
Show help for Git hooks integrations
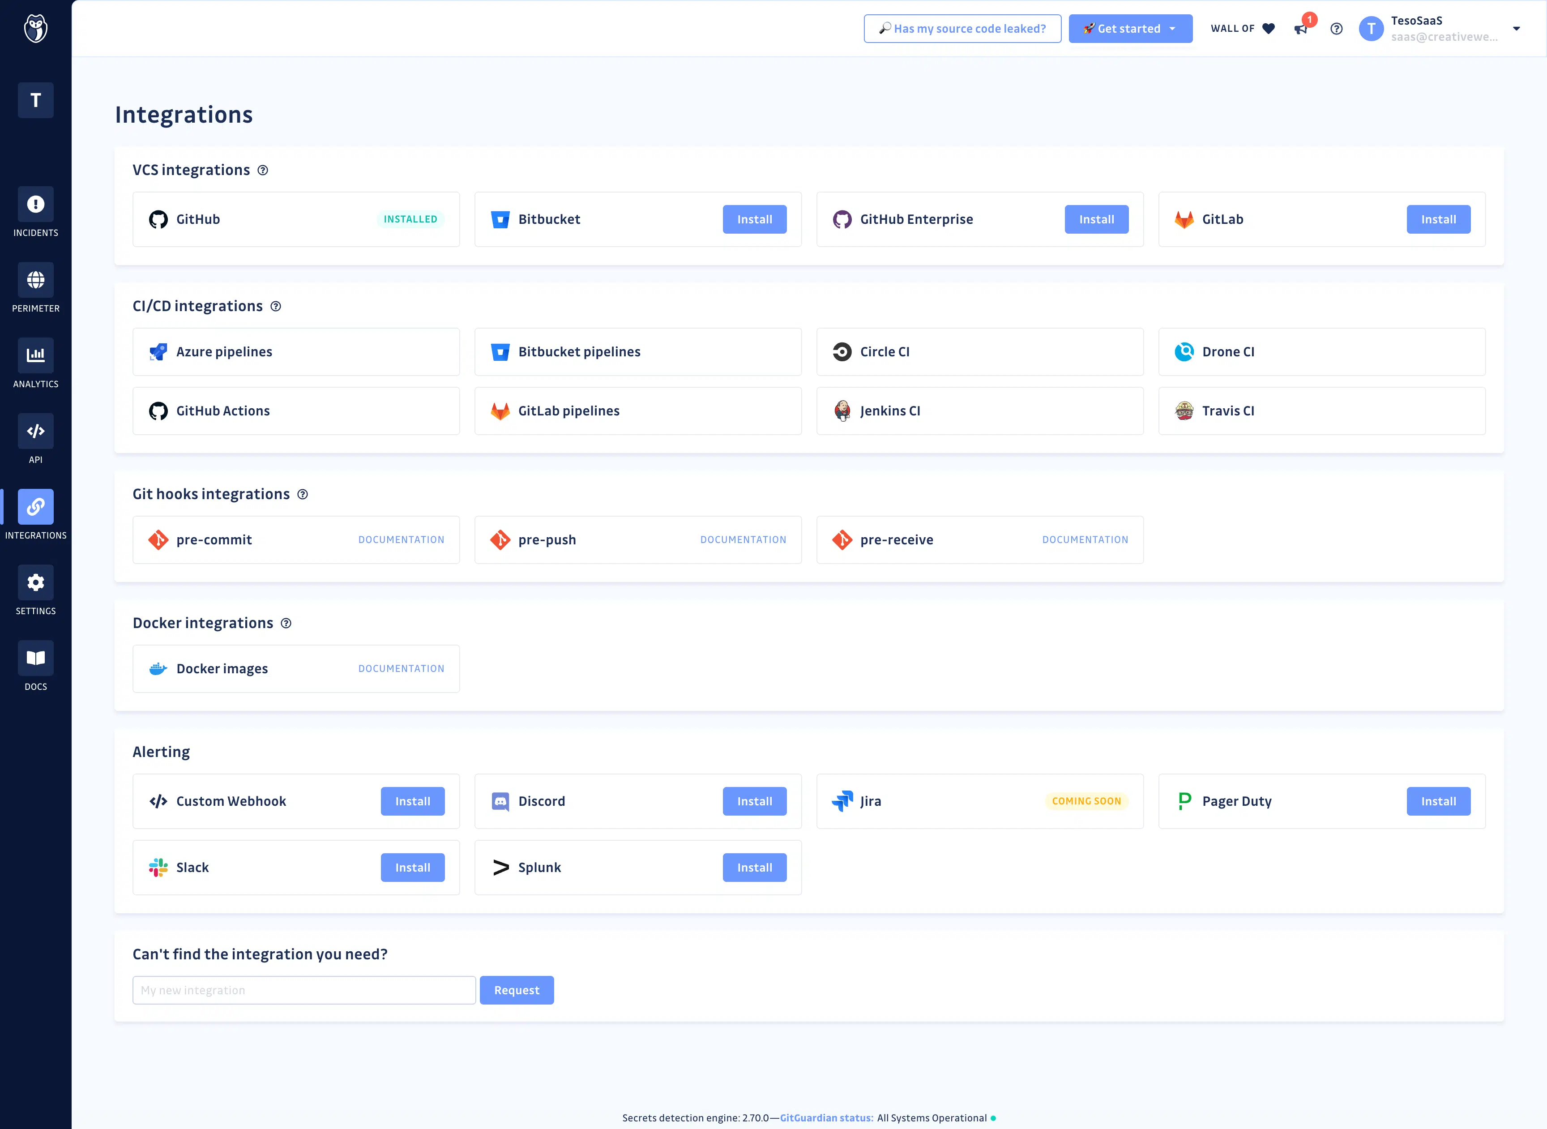click(303, 494)
